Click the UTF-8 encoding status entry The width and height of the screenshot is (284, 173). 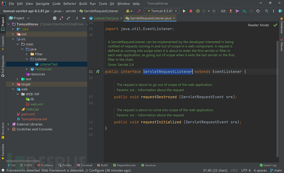pos(246,170)
